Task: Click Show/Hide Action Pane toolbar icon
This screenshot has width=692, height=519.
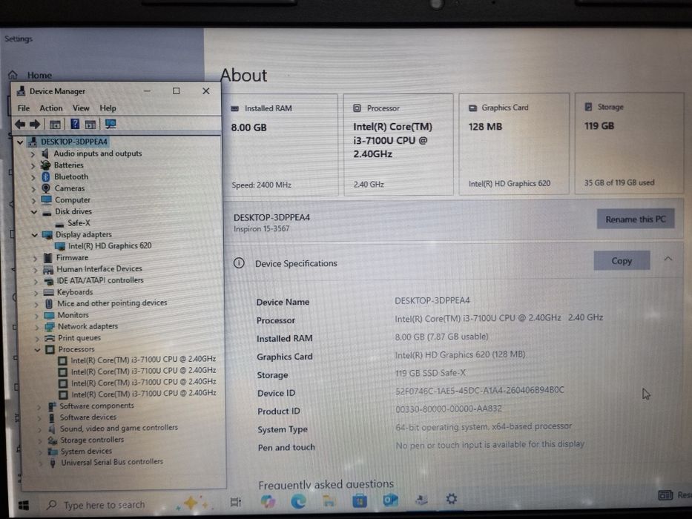Action: (x=90, y=125)
